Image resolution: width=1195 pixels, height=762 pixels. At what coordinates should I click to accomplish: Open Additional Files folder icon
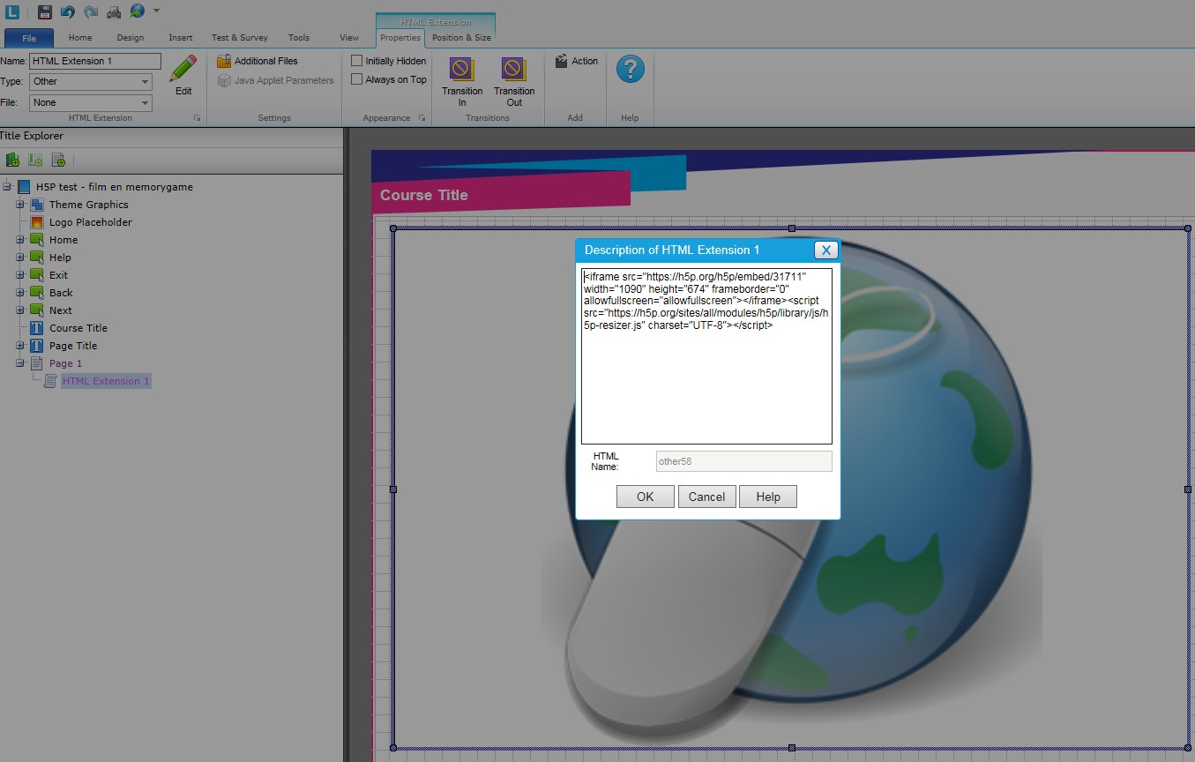tap(224, 61)
